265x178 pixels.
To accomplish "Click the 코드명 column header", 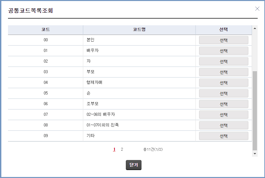I will pyautogui.click(x=139, y=30).
